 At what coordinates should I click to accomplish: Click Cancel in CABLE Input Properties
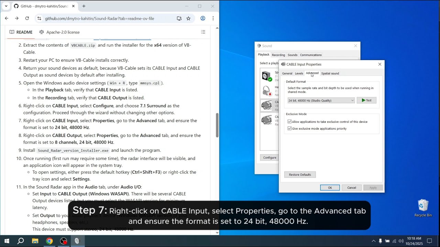(352, 188)
